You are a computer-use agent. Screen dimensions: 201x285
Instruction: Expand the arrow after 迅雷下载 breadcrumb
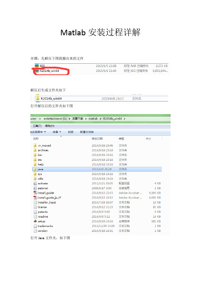[86, 119]
